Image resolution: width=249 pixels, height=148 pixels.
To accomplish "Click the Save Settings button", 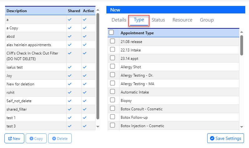I will (x=226, y=138).
